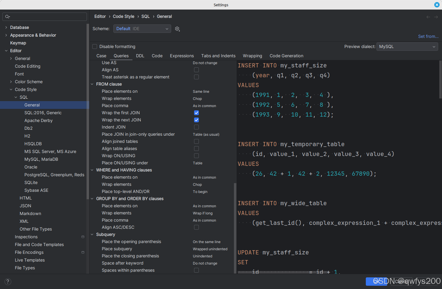Click the search magnifier icon

click(7, 17)
